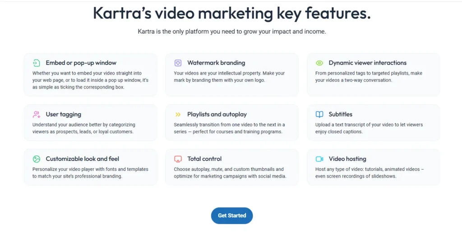
Task: Click the Total control heading
Action: tap(204, 159)
